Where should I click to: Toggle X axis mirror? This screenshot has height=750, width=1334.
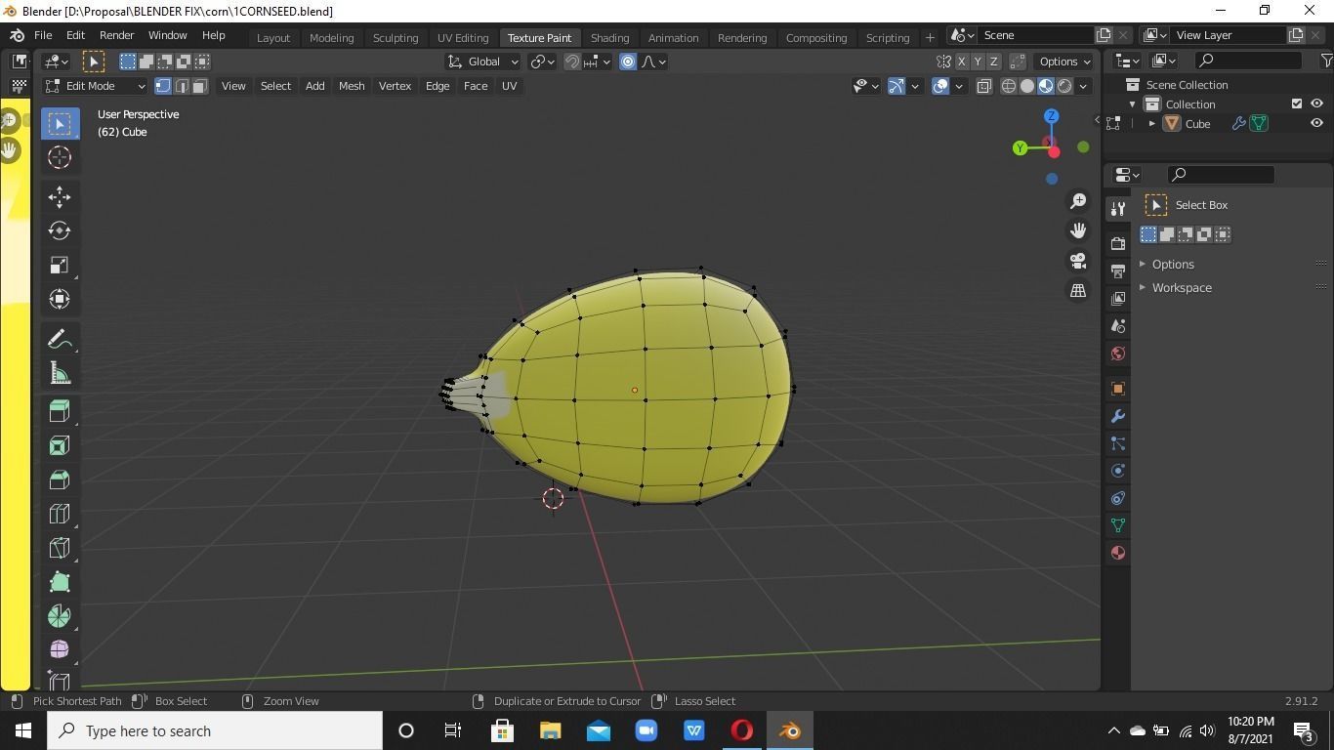pos(961,62)
